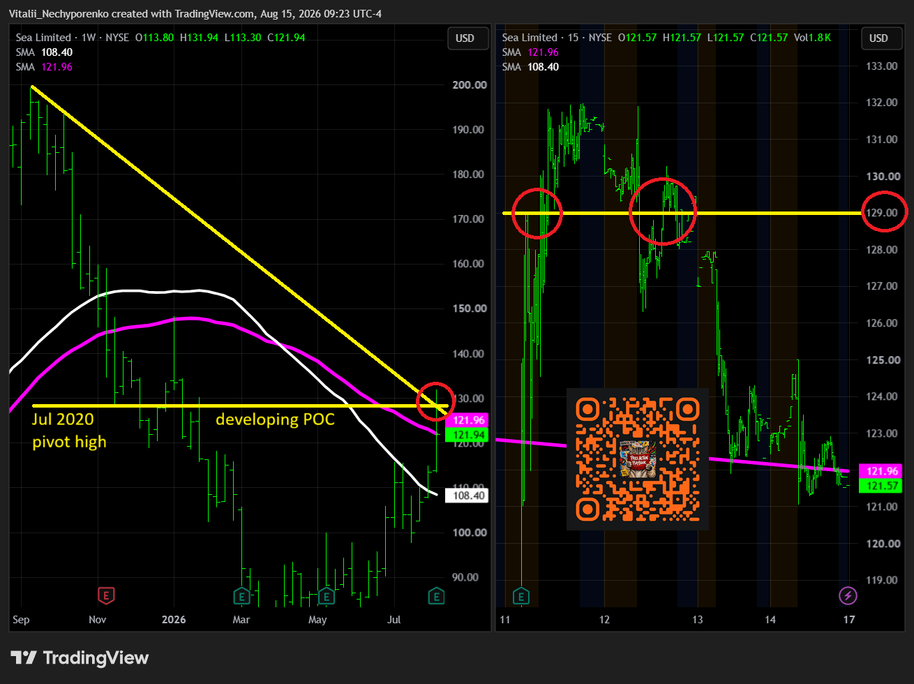This screenshot has width=914, height=684.
Task: Select the Sea Limited 1W NYSE title
Action: click(71, 38)
